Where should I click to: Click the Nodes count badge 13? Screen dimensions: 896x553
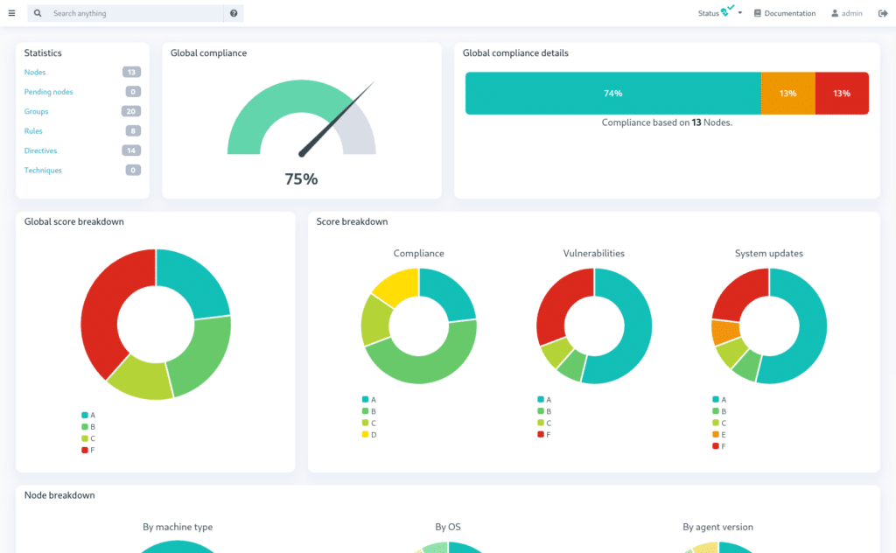[131, 72]
